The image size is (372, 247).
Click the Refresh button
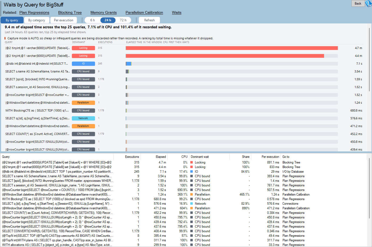(149, 20)
